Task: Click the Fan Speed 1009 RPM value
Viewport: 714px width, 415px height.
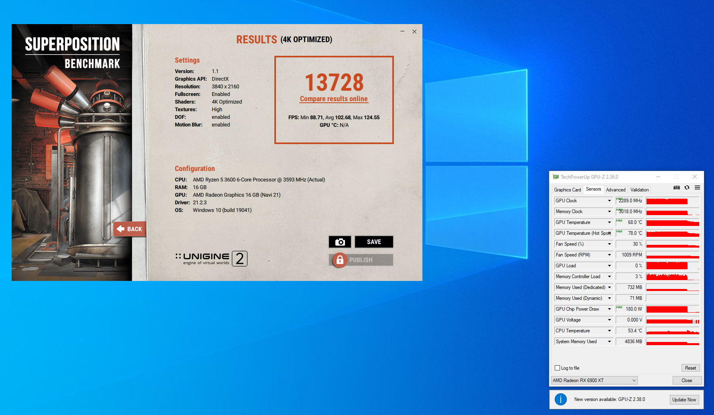Action: (x=629, y=255)
